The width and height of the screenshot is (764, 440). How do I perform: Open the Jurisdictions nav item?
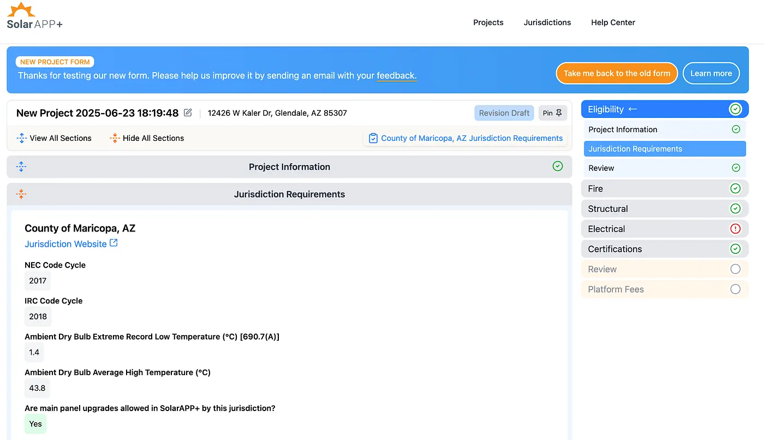click(x=547, y=22)
